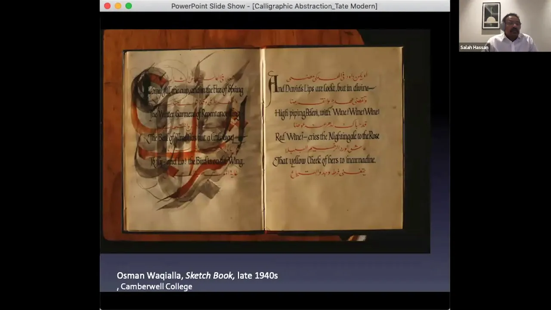Image resolution: width=551 pixels, height=310 pixels.
Task: Click the PowerPoint Slide Show title bar text
Action: 274,6
